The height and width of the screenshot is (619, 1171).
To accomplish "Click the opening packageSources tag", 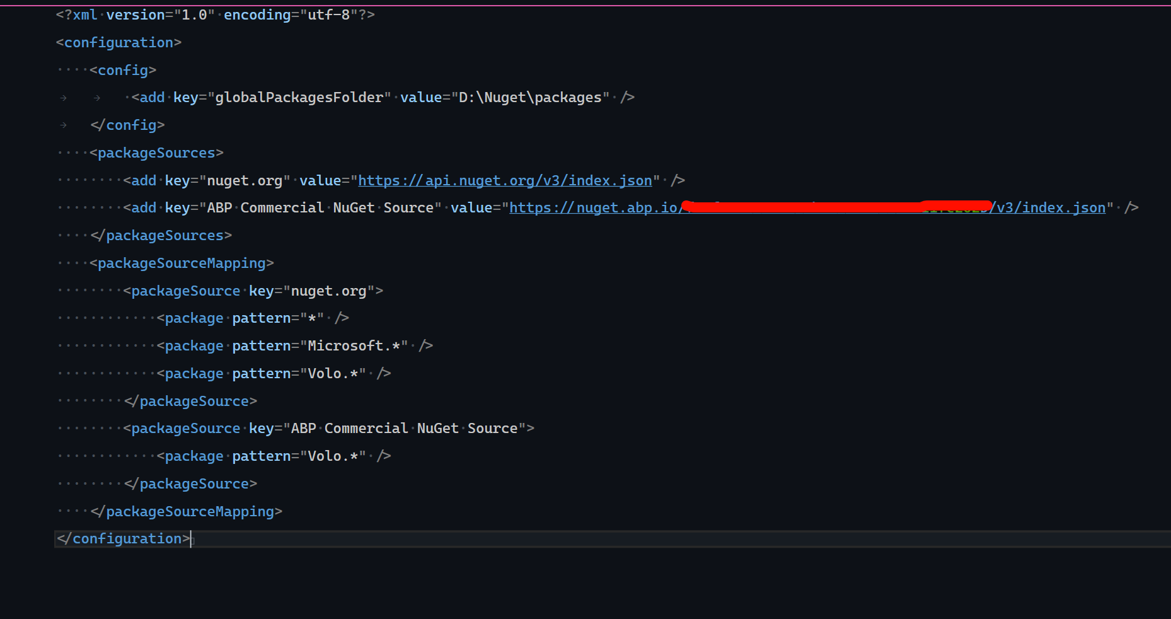I will click(x=156, y=153).
